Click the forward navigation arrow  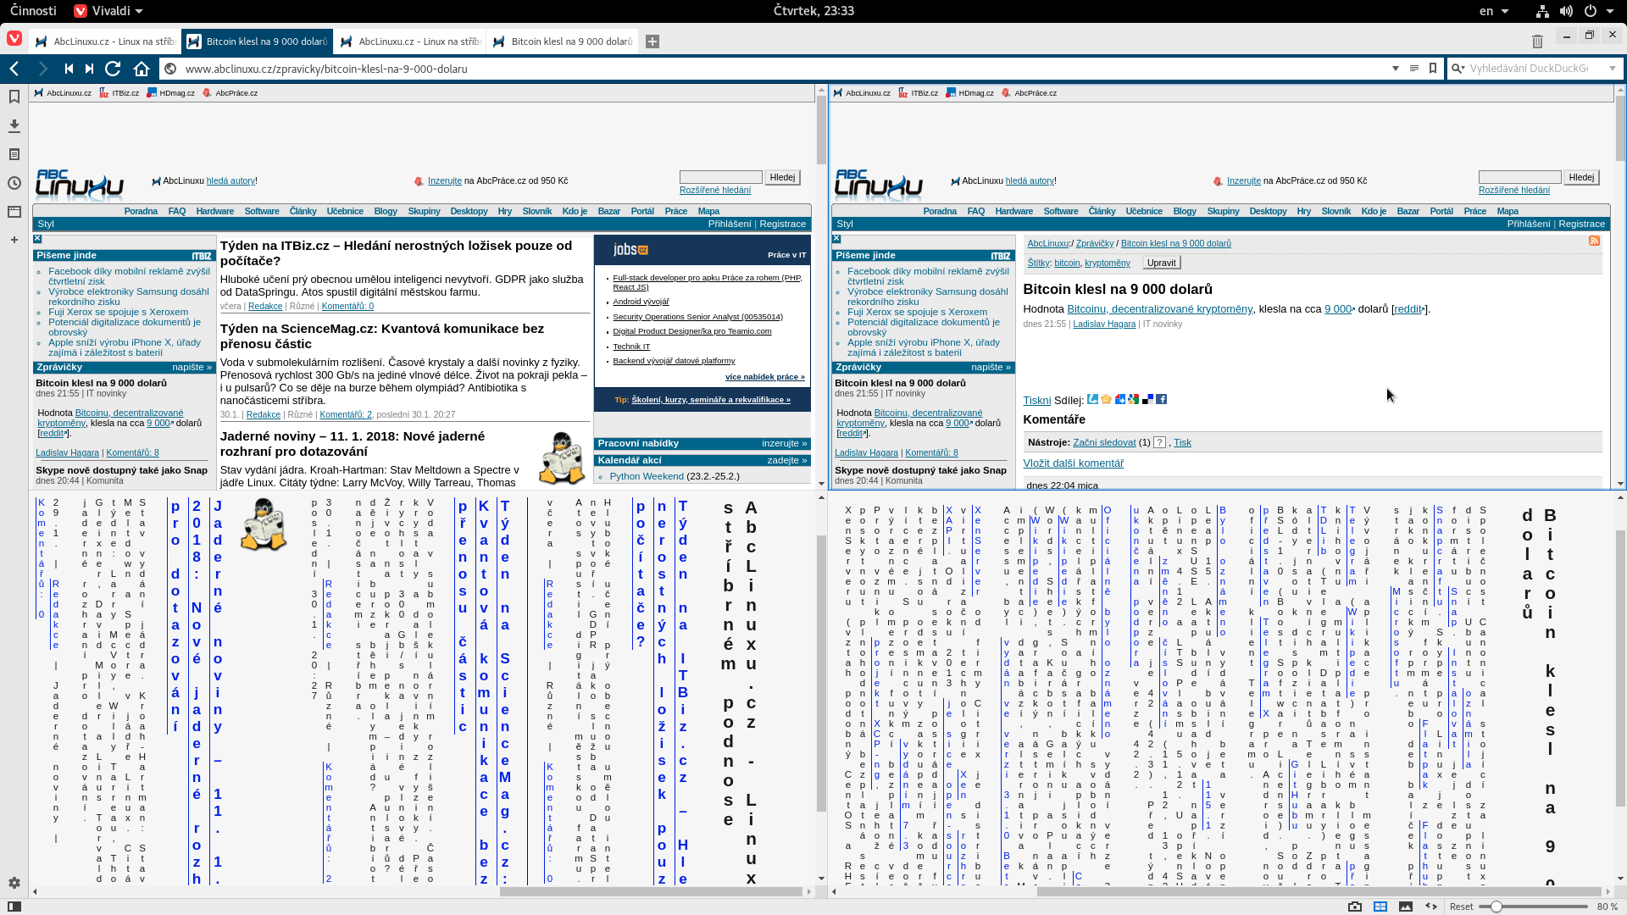42,69
